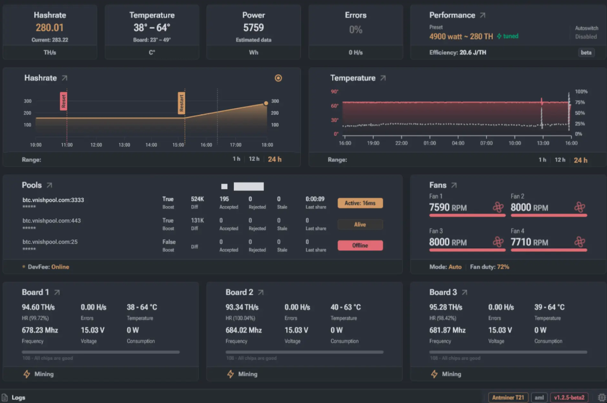
Task: Open Performance settings arrow icon
Action: coord(482,15)
